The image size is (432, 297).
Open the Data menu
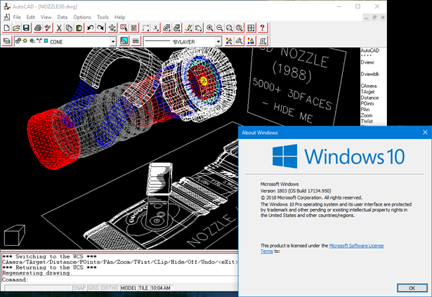point(63,17)
